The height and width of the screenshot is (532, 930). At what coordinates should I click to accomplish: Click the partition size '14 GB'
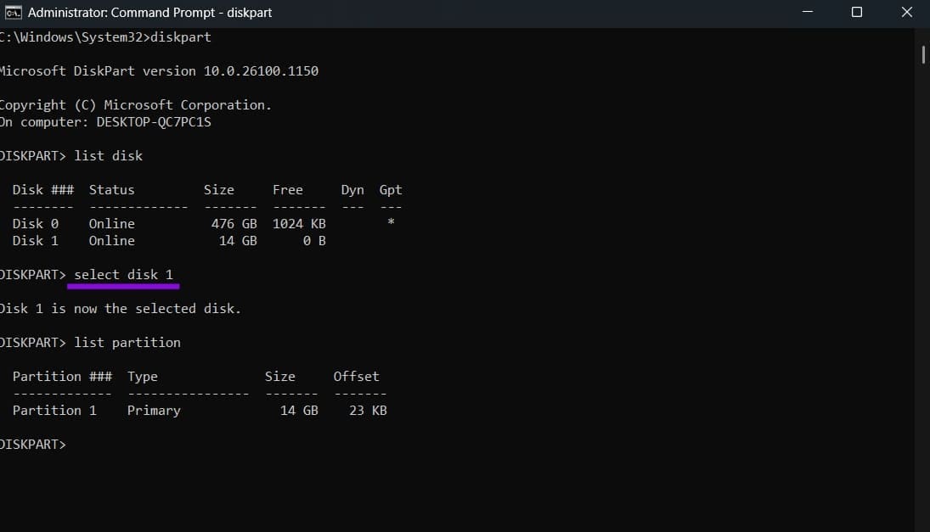pos(299,411)
